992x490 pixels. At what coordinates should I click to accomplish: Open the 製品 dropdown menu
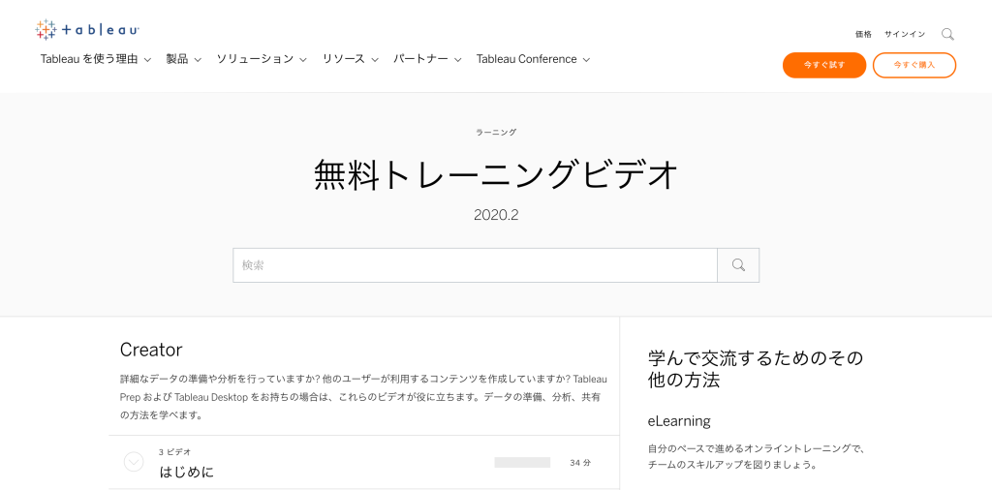[x=183, y=59]
